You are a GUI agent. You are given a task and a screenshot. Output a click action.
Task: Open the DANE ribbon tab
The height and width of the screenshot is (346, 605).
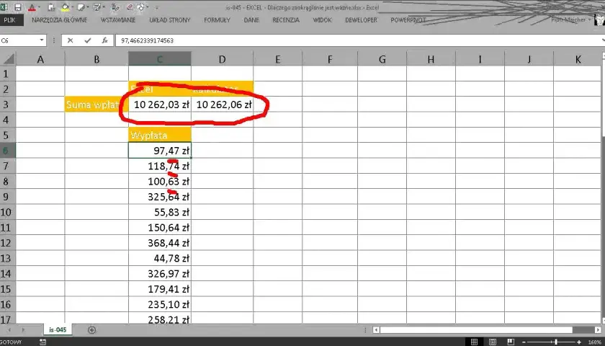(251, 19)
